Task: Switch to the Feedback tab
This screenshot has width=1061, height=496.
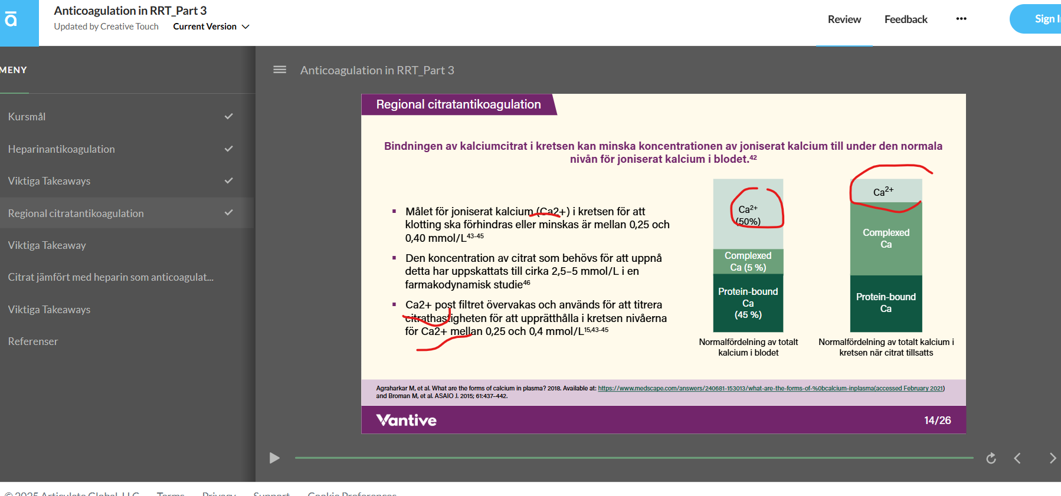Action: tap(906, 19)
